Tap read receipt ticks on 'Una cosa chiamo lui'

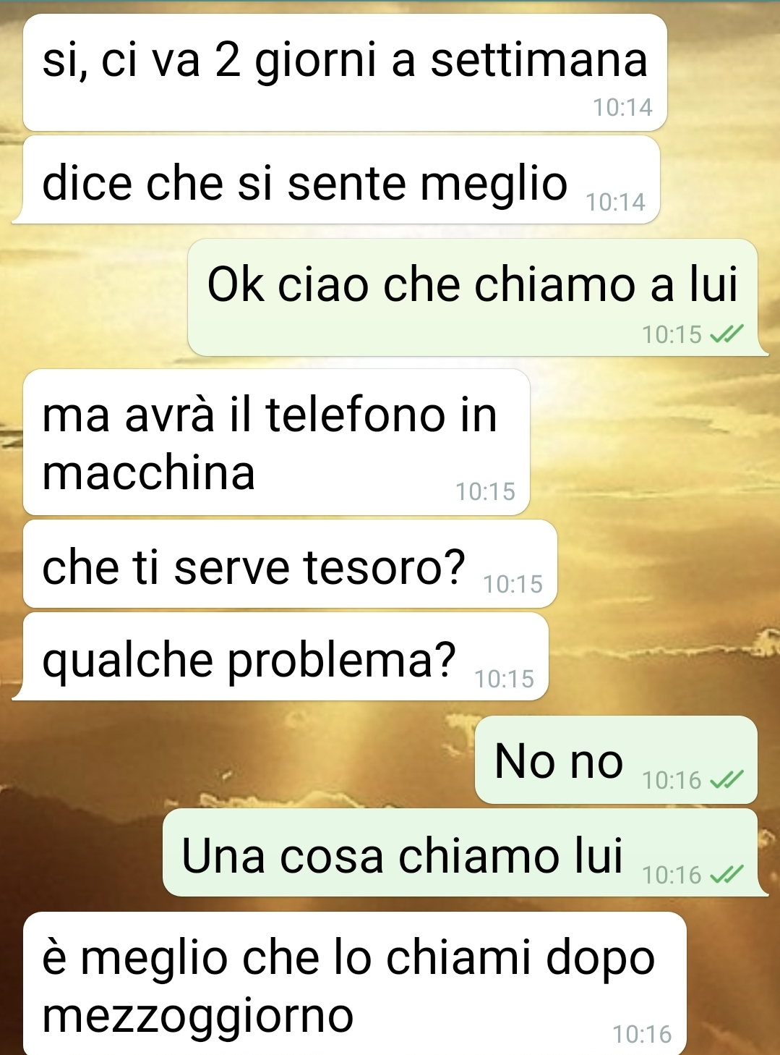727,875
